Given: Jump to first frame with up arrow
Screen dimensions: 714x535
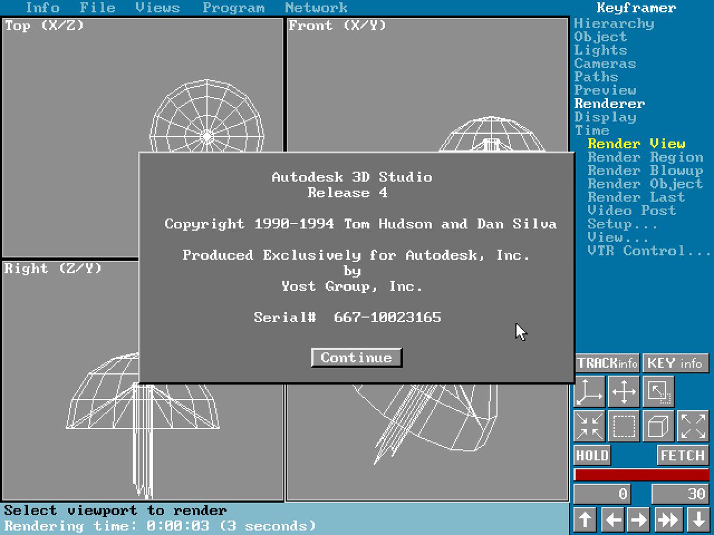Looking at the screenshot, I should (585, 520).
